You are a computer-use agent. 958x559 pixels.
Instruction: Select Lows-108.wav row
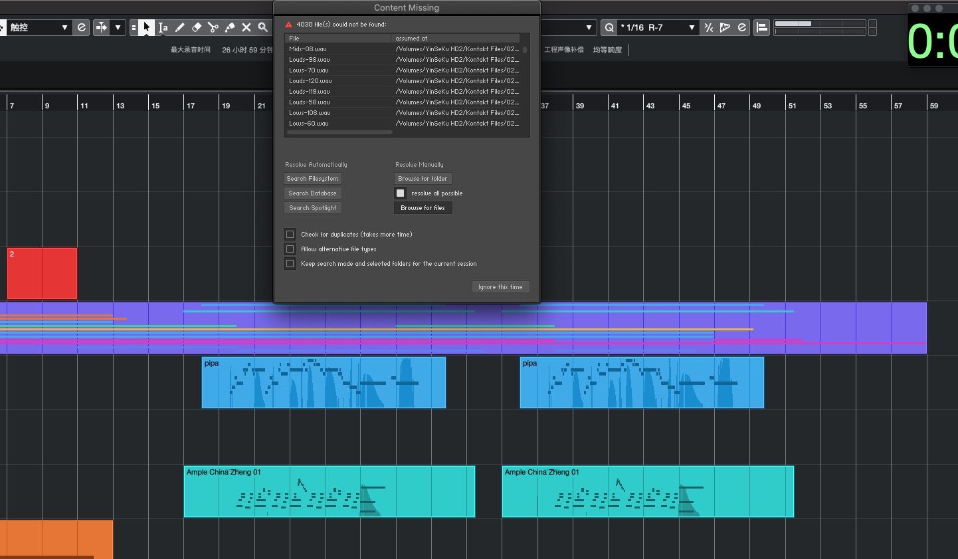click(x=403, y=112)
